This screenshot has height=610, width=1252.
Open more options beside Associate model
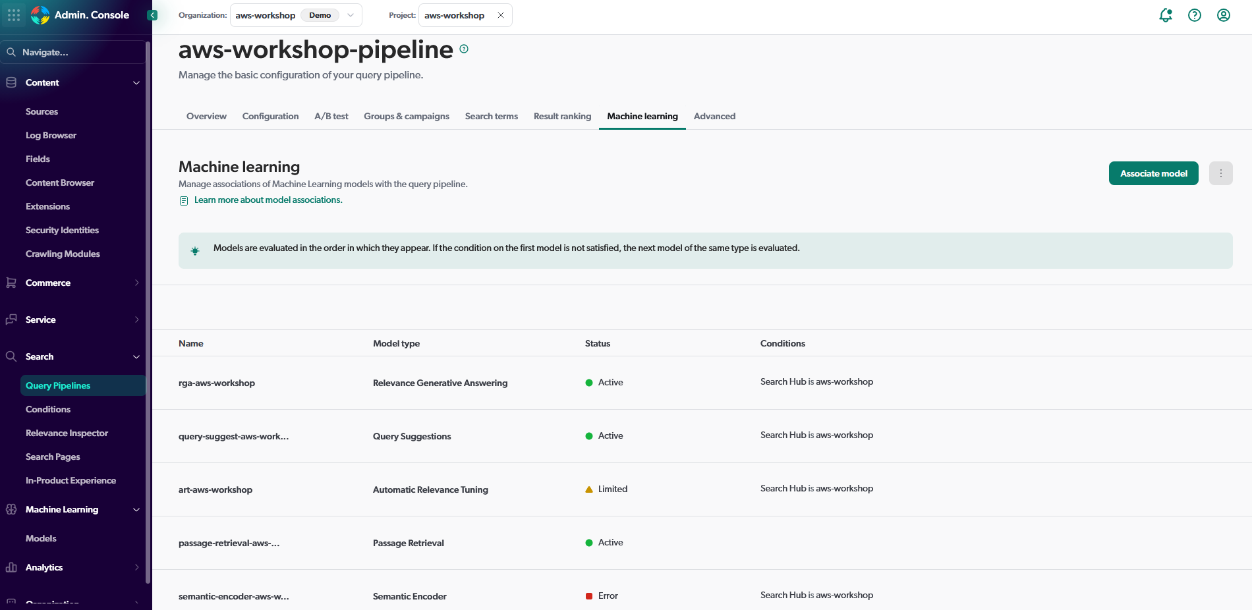(x=1220, y=173)
